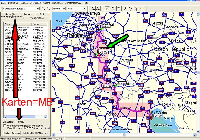Open the Ansicht menu
Image resolution: width=200 pixels, height=140 pixels.
pyautogui.click(x=47, y=3)
